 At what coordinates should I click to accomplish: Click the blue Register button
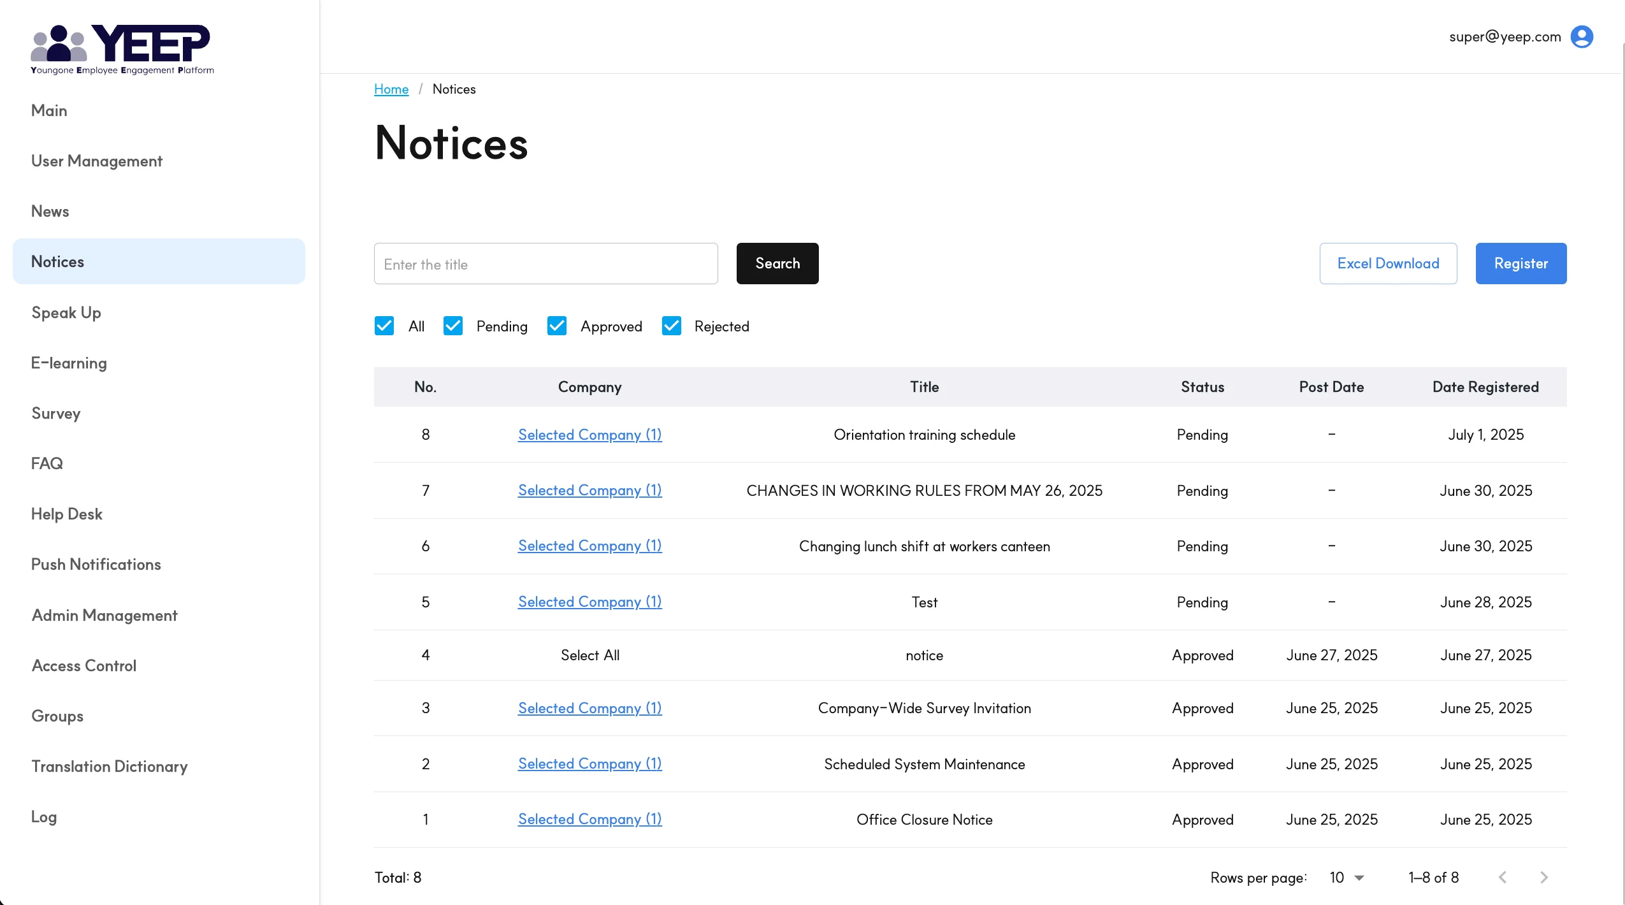(x=1520, y=263)
